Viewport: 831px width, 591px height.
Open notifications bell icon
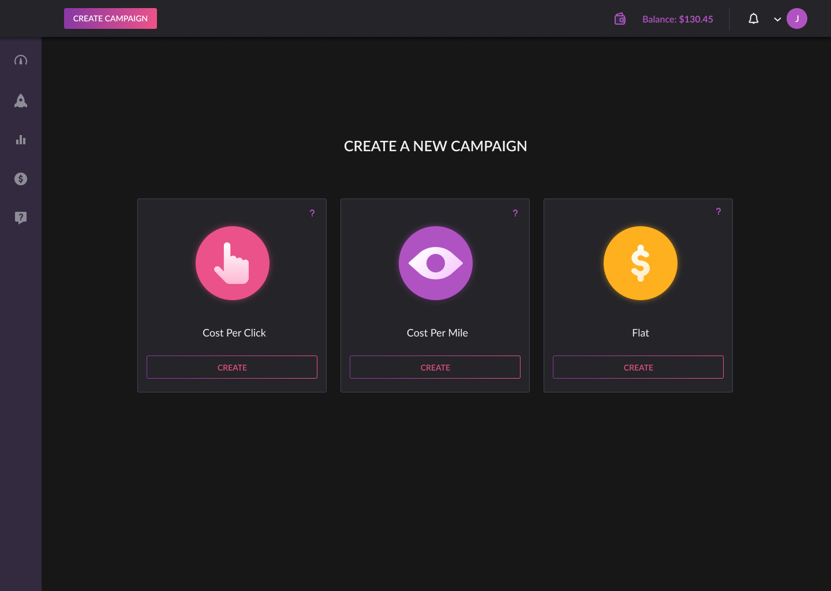(754, 19)
